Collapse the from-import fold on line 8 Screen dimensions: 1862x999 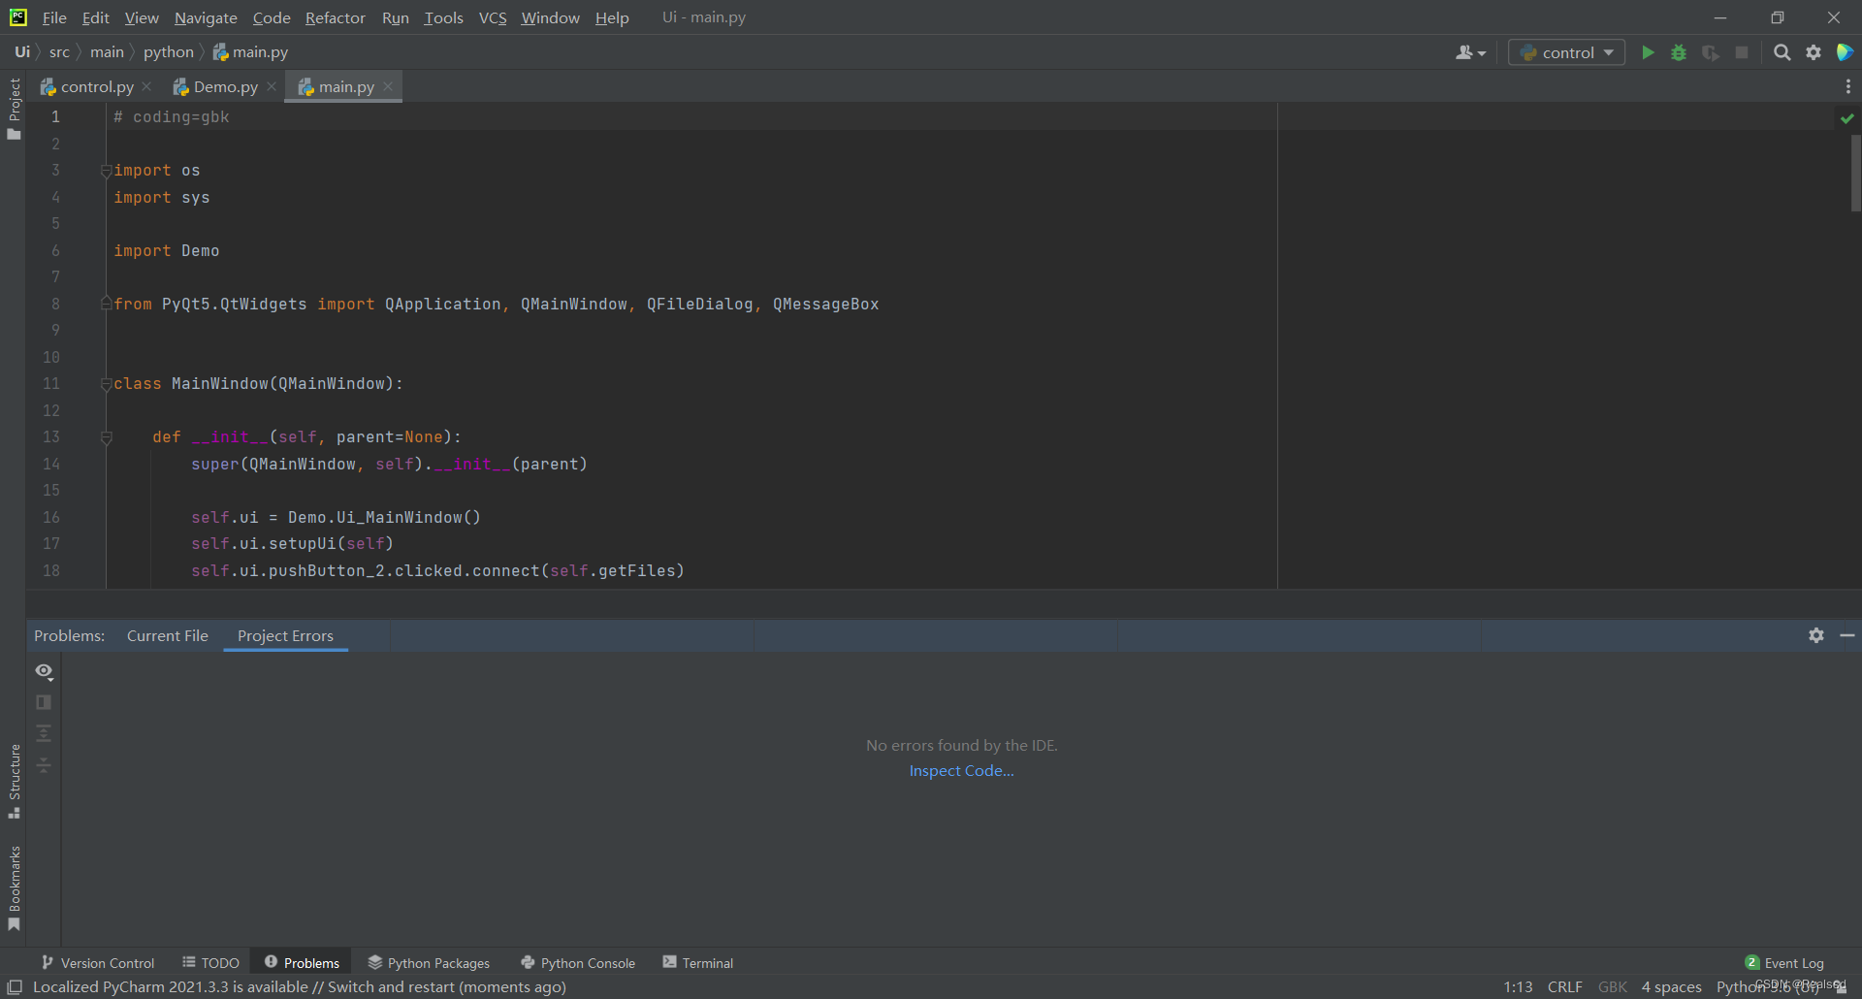[x=106, y=304]
